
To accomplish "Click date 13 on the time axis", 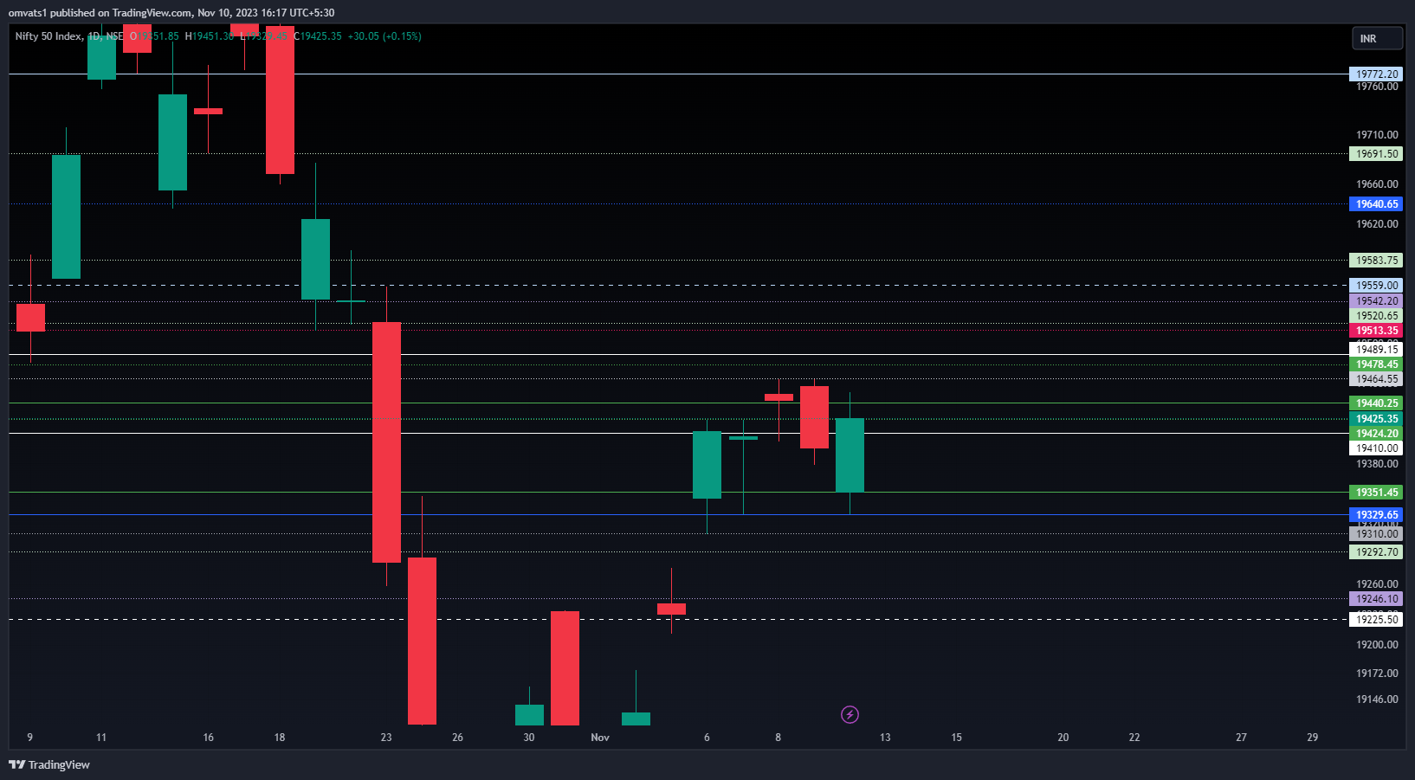I will (x=885, y=738).
